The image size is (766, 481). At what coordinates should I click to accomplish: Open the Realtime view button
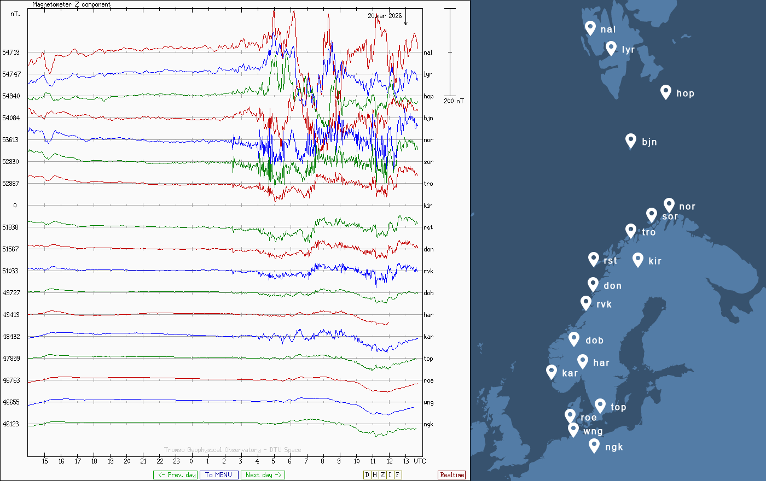coord(452,475)
